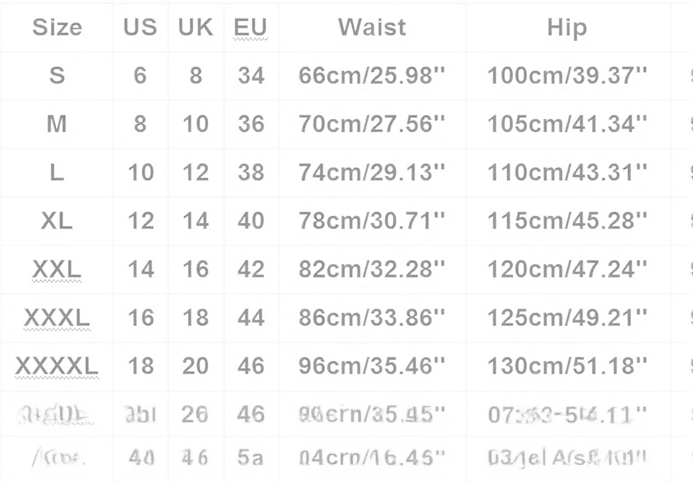Select the S size cell
This screenshot has height=483, width=693.
pos(57,75)
